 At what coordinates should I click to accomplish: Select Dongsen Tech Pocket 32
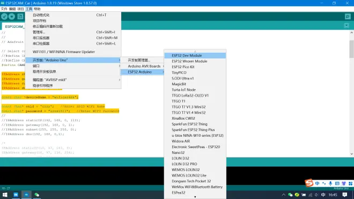click(195, 181)
